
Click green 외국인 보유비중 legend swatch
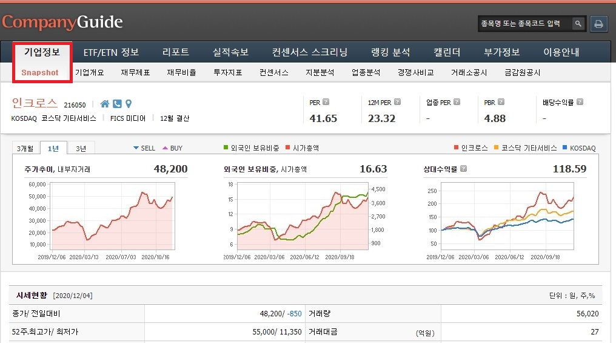226,148
